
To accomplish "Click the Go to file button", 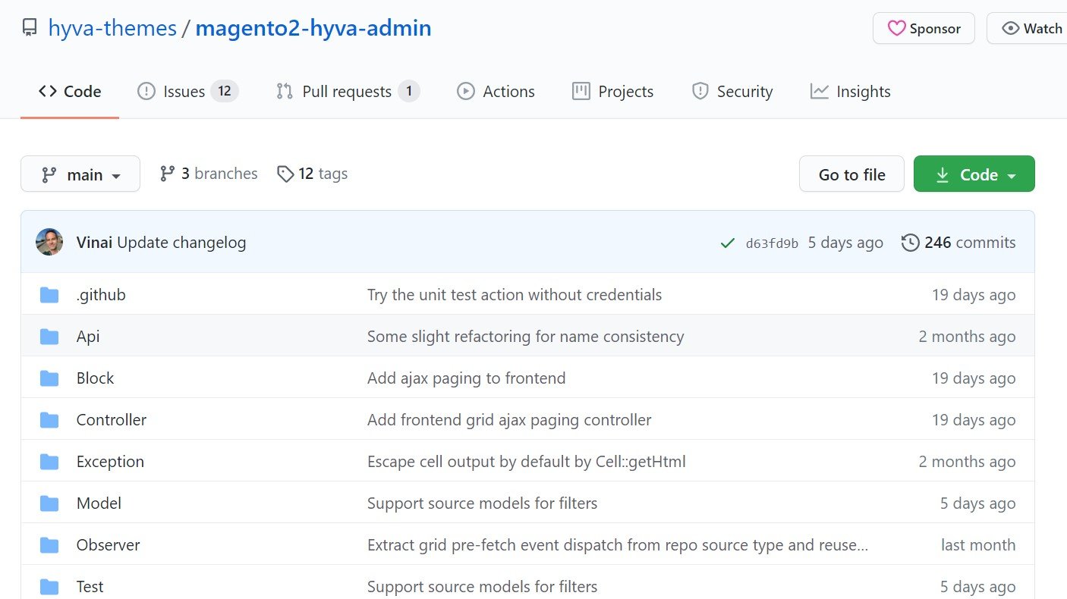I will [x=851, y=174].
